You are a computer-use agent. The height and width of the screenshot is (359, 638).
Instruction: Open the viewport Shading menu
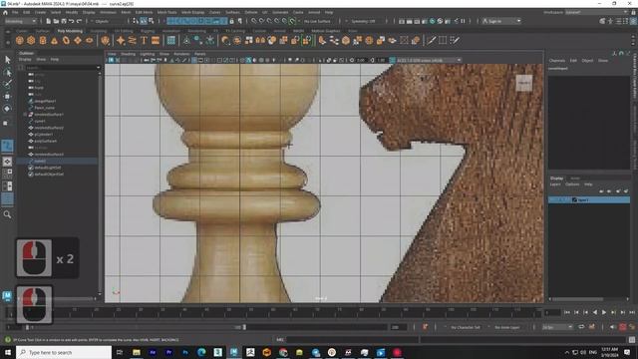[x=128, y=54]
